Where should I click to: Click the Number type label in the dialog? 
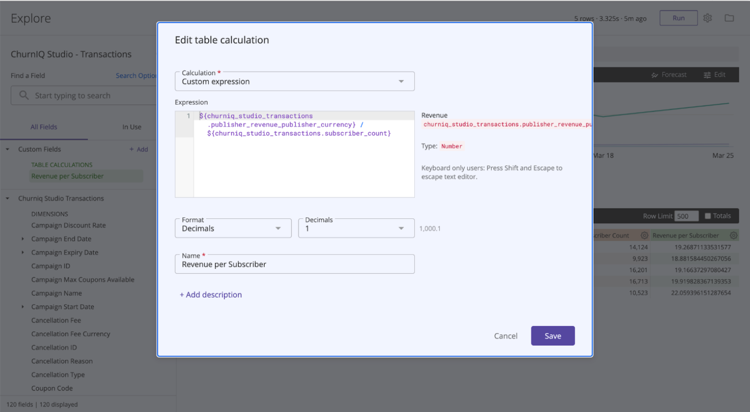pos(452,146)
